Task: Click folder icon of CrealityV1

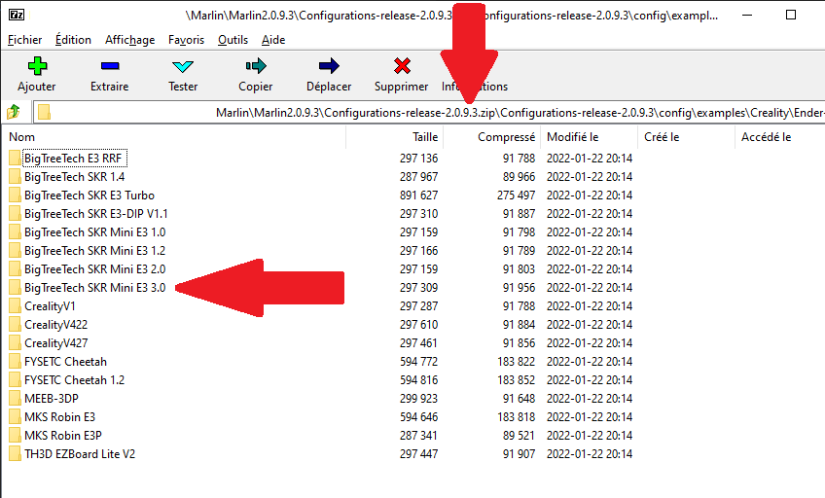Action: [16, 306]
